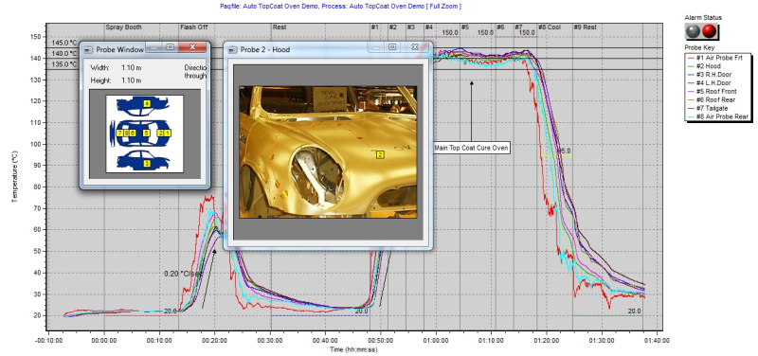Click the Probe 2 - Hood title icon

[x=232, y=49]
